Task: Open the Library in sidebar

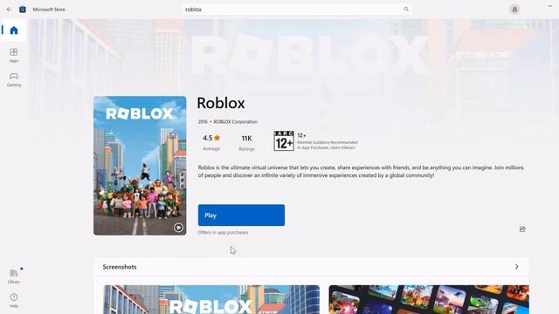Action: [x=14, y=276]
